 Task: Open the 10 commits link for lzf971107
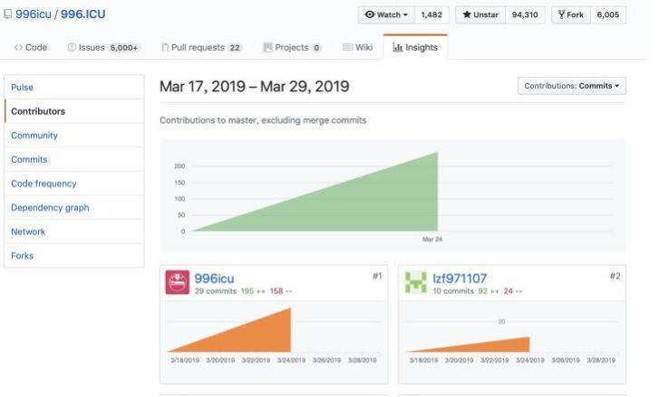[453, 291]
